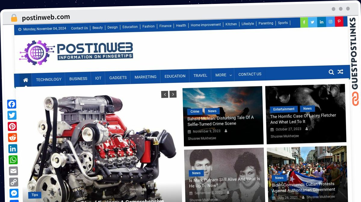Click the News tag on the Bahsid Mclean post
Viewport: 361px width, 202px height.
pyautogui.click(x=212, y=111)
